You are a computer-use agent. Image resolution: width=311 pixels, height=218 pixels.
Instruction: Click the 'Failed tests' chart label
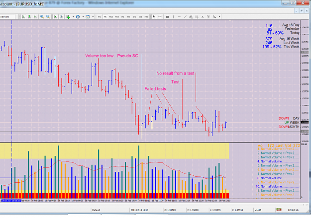155,89
